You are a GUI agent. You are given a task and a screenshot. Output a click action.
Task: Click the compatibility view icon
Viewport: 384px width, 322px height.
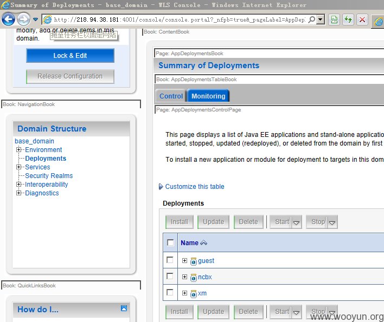point(334,19)
